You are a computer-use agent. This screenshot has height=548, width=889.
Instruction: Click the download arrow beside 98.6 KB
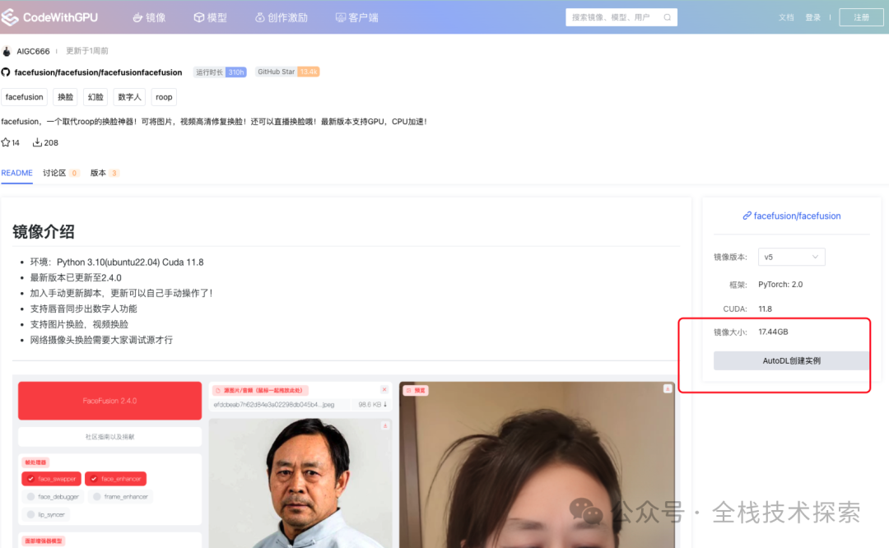385,405
